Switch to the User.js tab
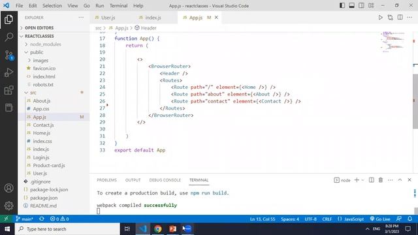 (108, 18)
